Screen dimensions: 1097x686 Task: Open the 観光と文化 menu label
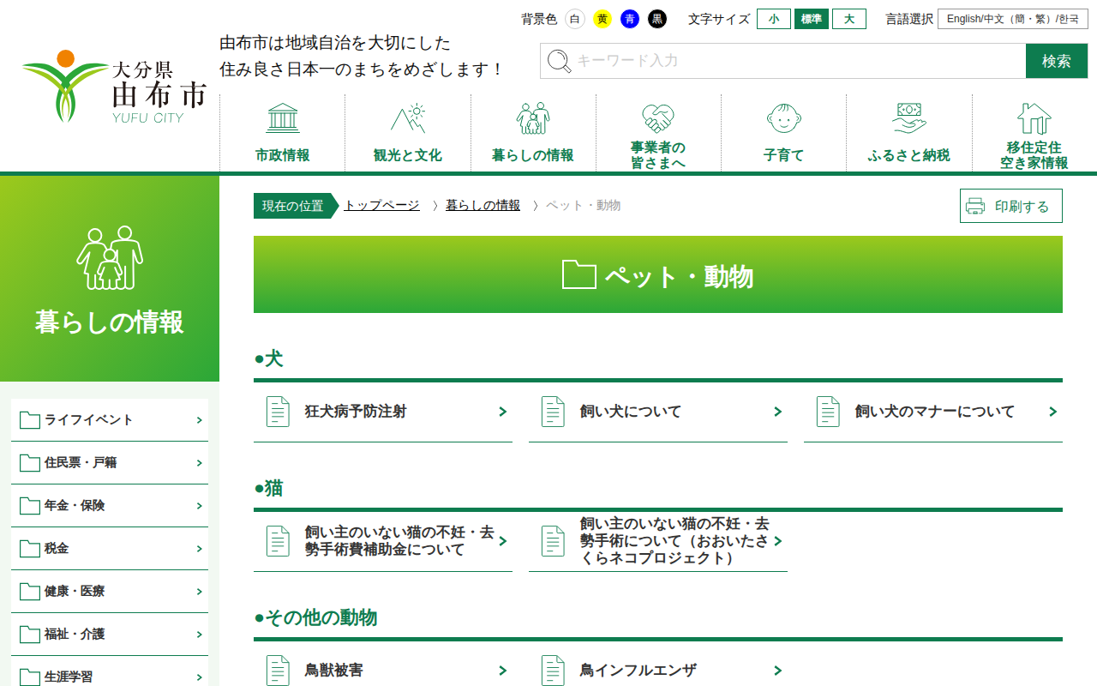[x=408, y=155]
